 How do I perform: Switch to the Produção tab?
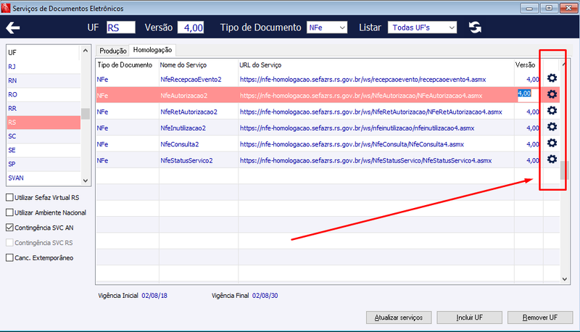[x=113, y=51]
